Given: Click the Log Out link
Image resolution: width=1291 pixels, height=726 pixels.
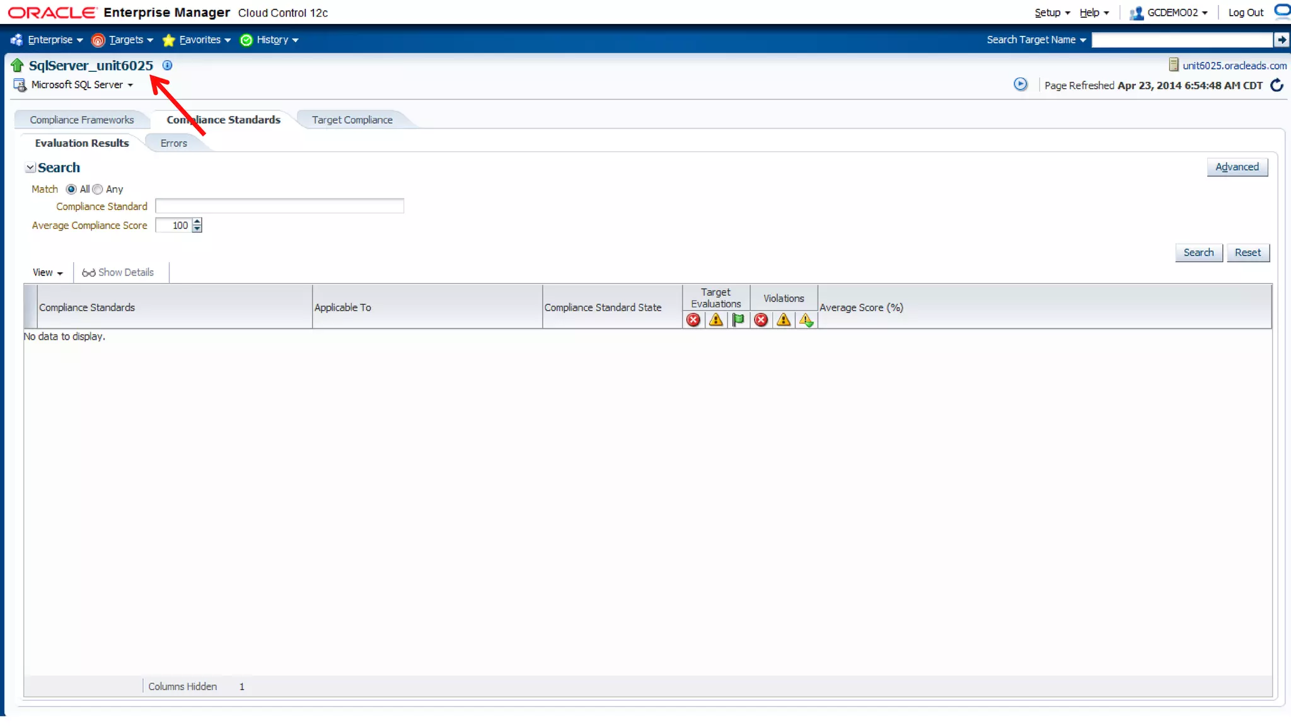Looking at the screenshot, I should click(x=1246, y=13).
